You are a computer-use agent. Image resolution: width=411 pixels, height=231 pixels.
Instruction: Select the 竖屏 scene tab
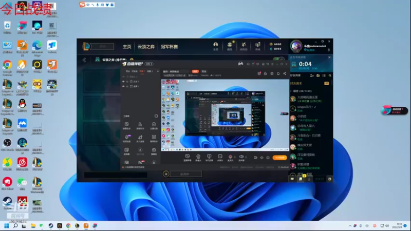pos(128,71)
